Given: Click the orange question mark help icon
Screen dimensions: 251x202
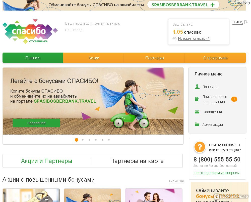Looking at the screenshot, I should click(200, 147).
